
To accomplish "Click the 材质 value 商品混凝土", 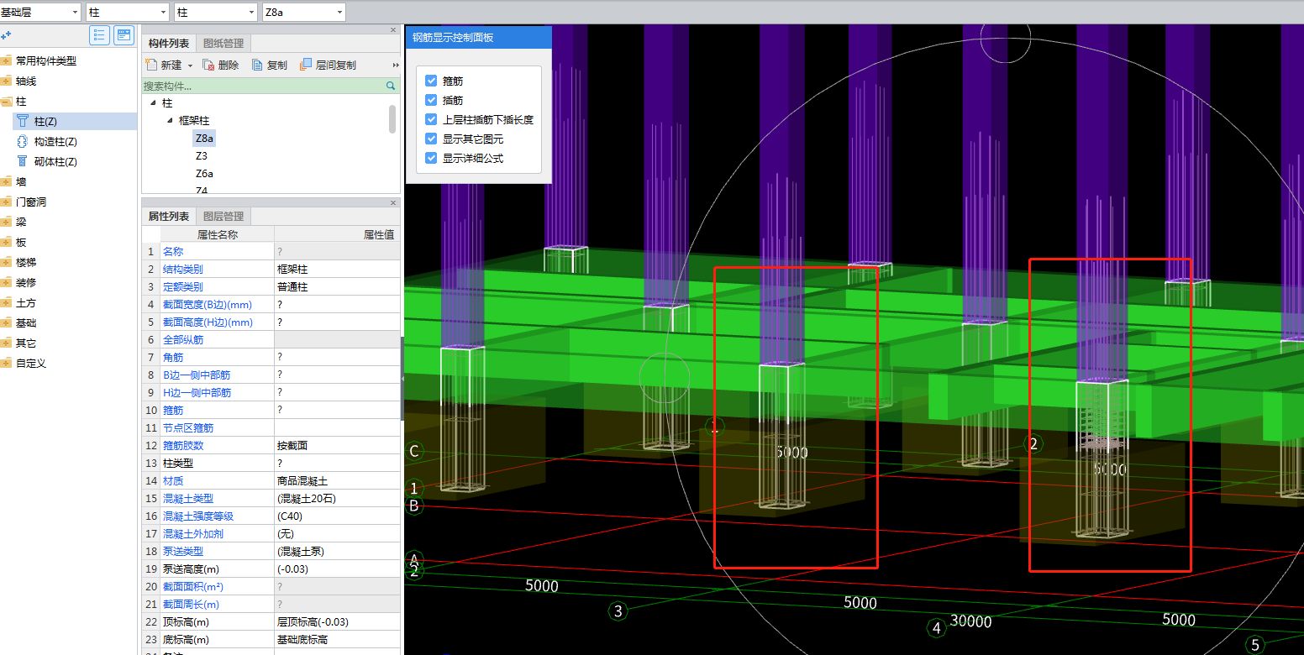I will coord(302,481).
